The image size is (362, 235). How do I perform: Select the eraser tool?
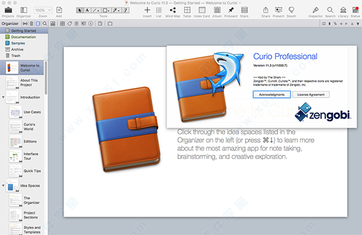125,10
